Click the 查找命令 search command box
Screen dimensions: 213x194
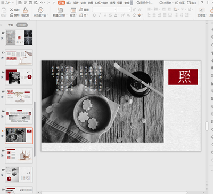pos(145,3)
